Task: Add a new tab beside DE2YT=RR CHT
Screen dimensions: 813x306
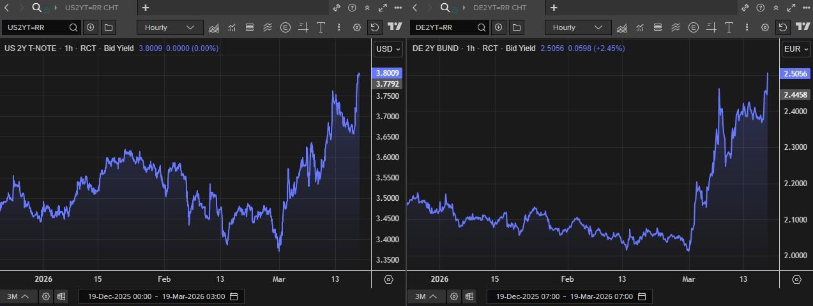Action: 554,8
